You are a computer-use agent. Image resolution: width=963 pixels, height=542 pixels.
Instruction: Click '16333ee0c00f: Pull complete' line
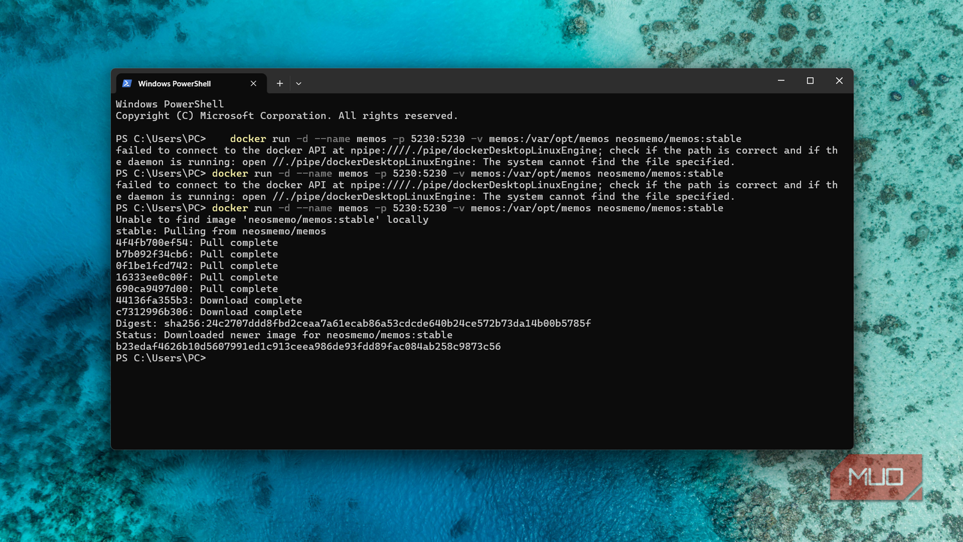coord(197,277)
